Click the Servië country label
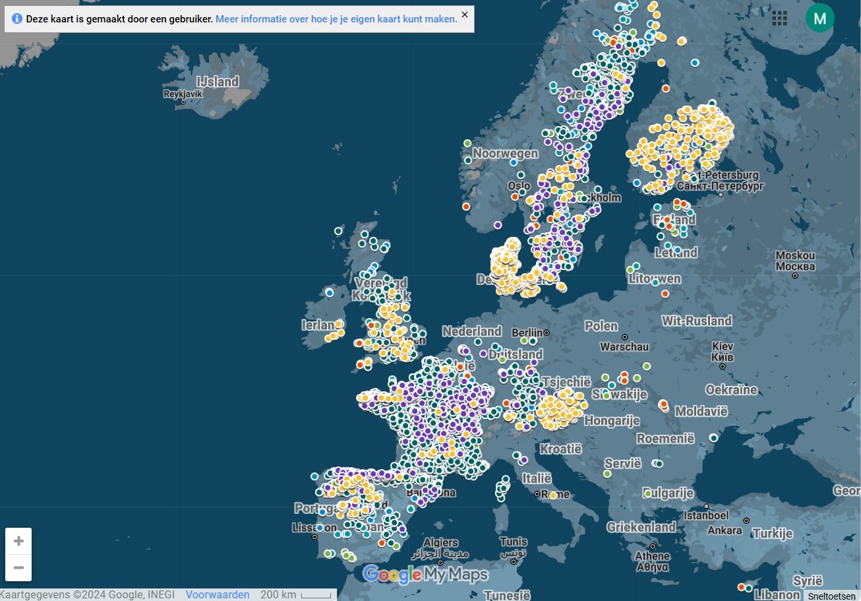The image size is (861, 601). 623,463
